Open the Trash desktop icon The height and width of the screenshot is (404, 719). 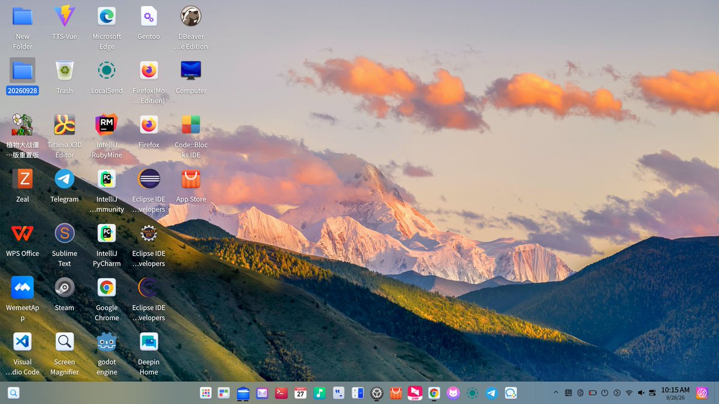tap(65, 71)
